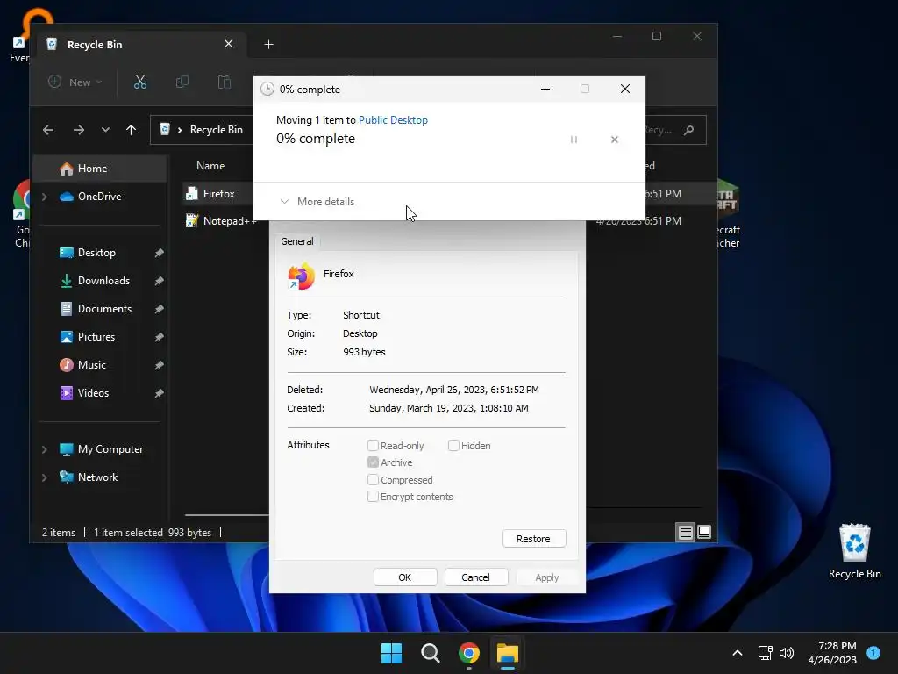Click the Apply button
This screenshot has height=674, width=898.
pos(547,577)
